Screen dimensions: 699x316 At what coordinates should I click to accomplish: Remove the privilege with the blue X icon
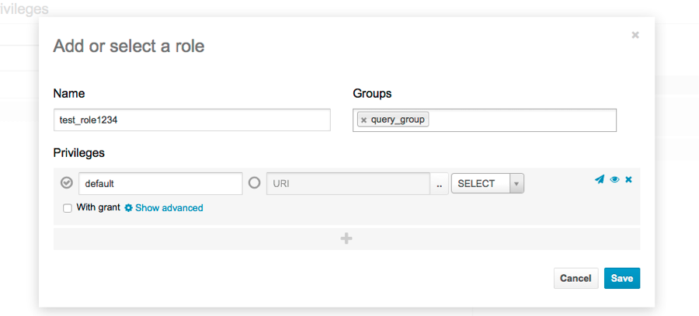[629, 179]
